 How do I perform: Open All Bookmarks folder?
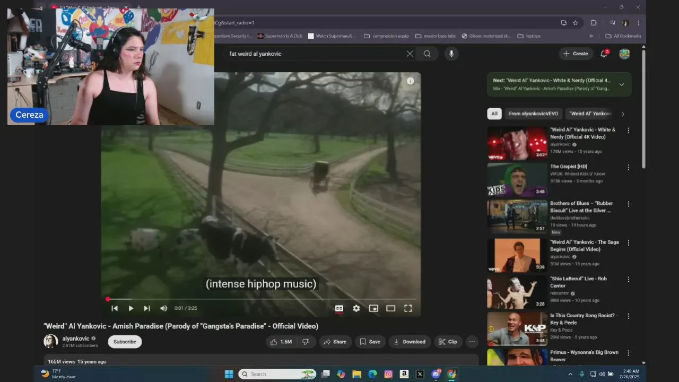[x=623, y=36]
